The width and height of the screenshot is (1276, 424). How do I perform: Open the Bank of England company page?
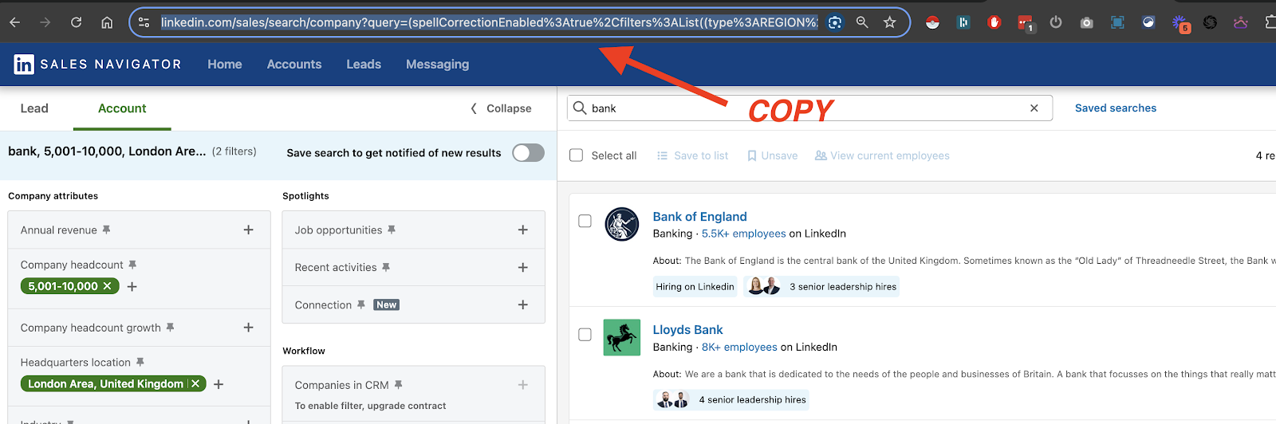click(699, 216)
